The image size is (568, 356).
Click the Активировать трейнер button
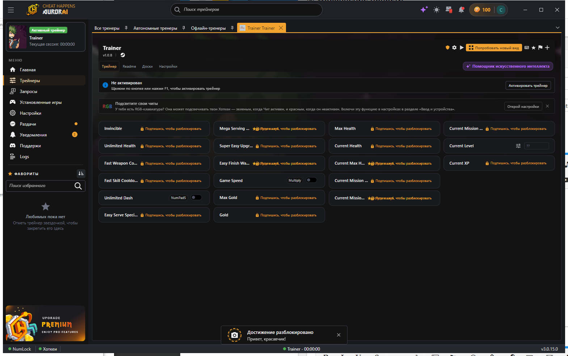[528, 86]
